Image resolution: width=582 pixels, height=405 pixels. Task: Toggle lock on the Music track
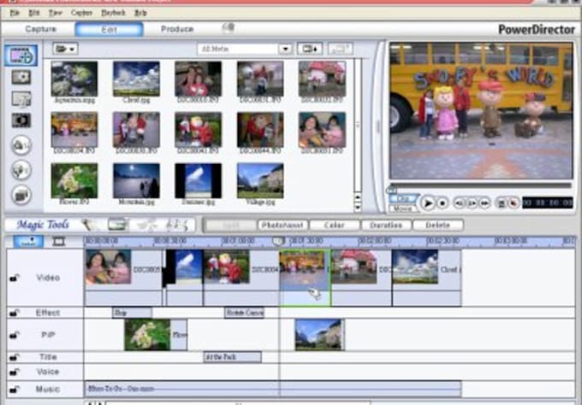pyautogui.click(x=15, y=390)
